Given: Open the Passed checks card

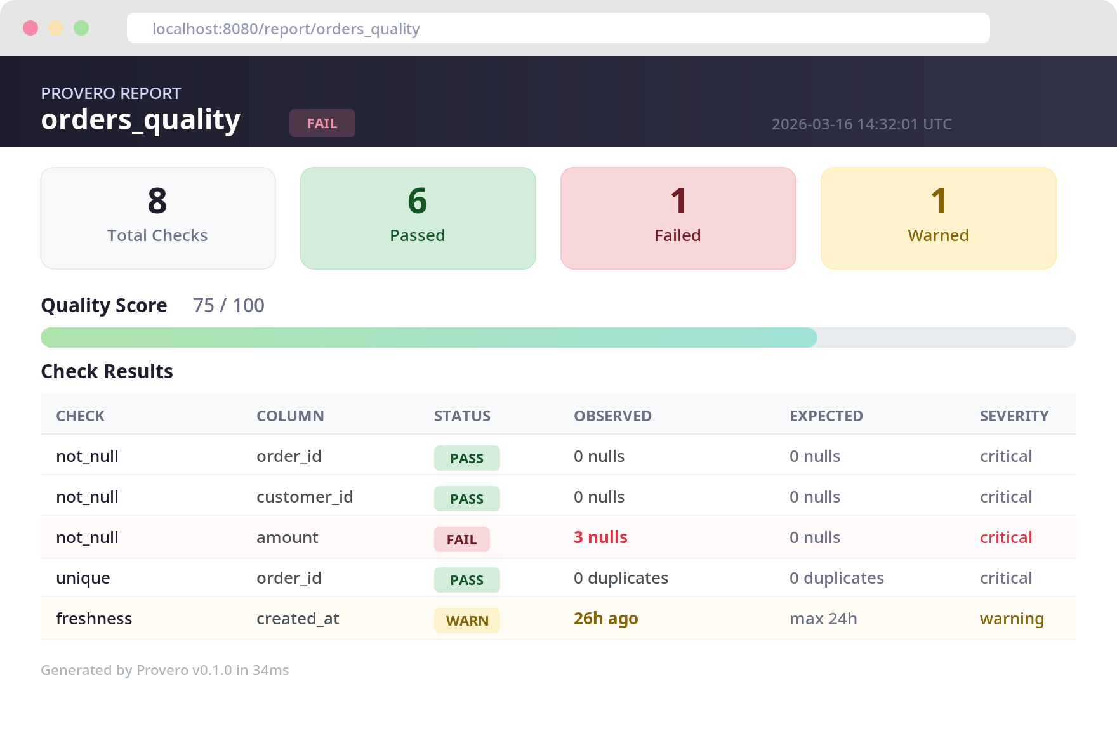Looking at the screenshot, I should tap(418, 218).
